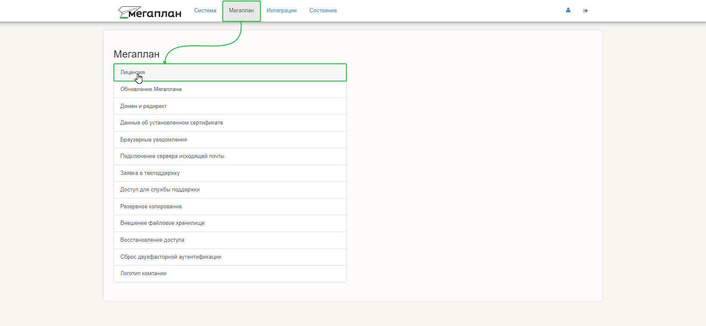Open Данные об установленном сертификате
706x326 pixels.
click(x=230, y=123)
